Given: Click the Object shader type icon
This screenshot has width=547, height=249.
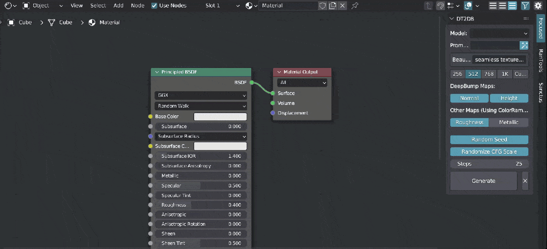Looking at the screenshot, I should (x=26, y=5).
